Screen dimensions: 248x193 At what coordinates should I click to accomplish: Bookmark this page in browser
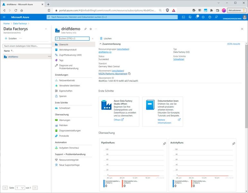(x=49, y=10)
